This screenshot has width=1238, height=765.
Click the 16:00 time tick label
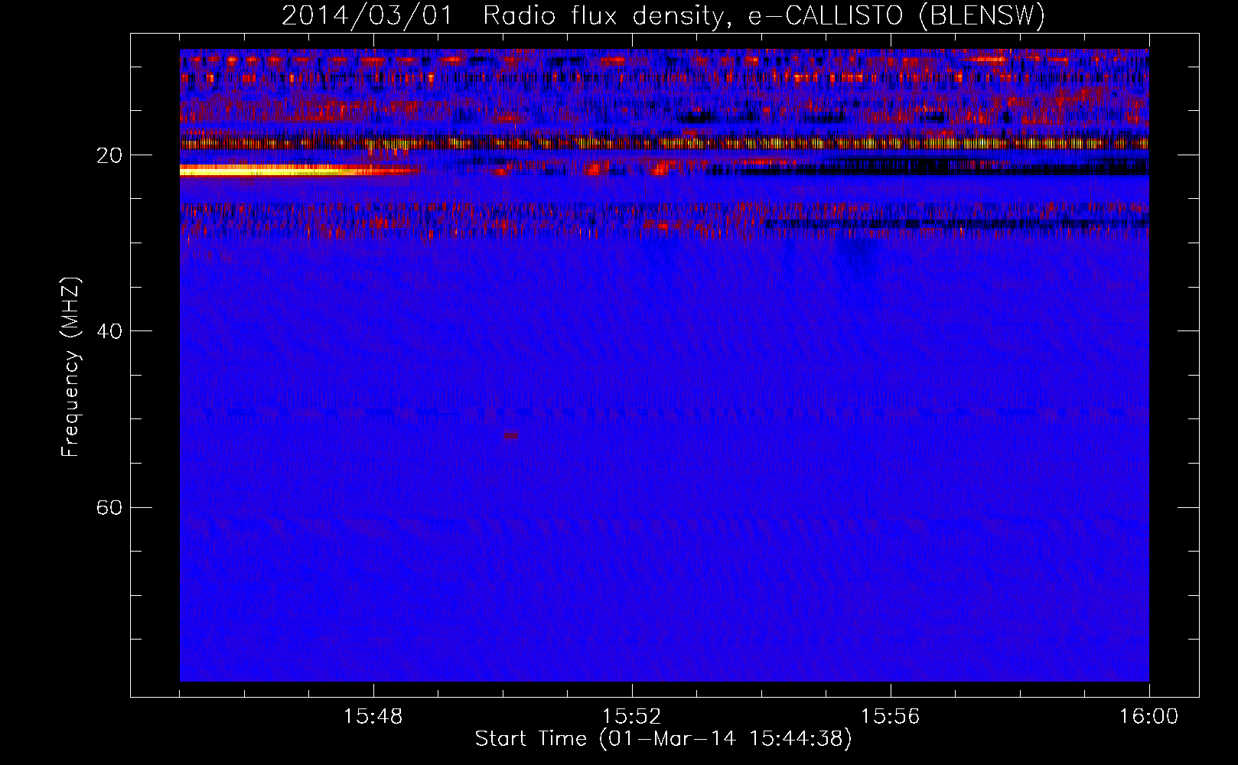click(1148, 717)
